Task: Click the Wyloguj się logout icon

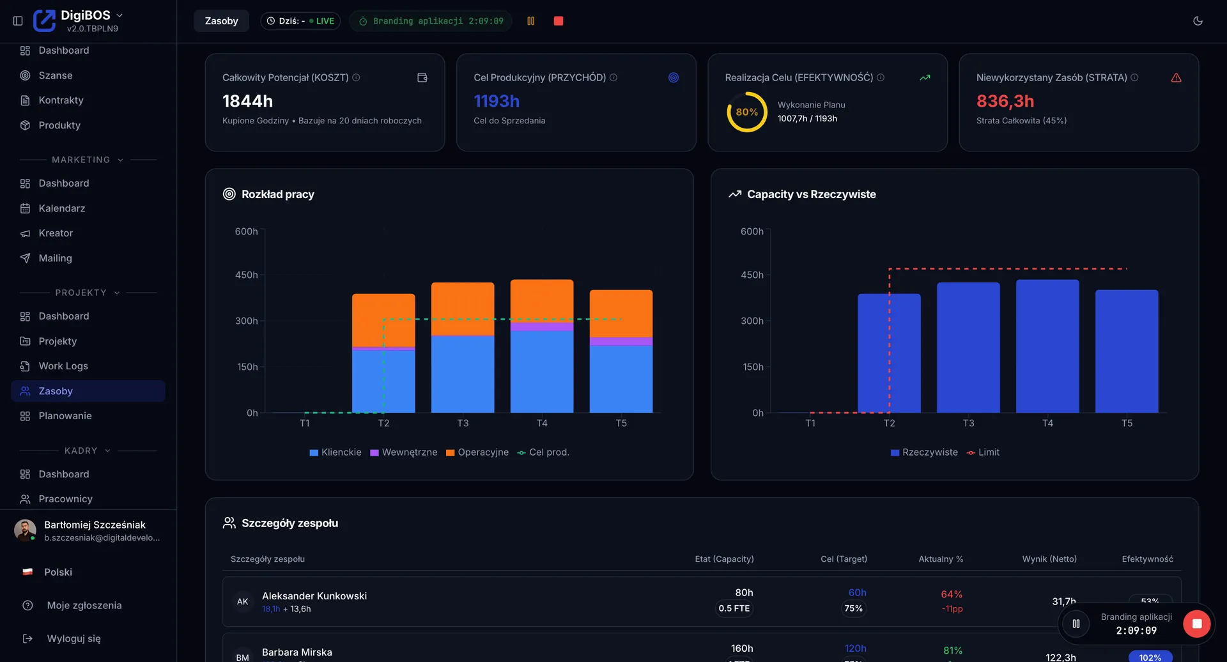Action: [x=27, y=638]
